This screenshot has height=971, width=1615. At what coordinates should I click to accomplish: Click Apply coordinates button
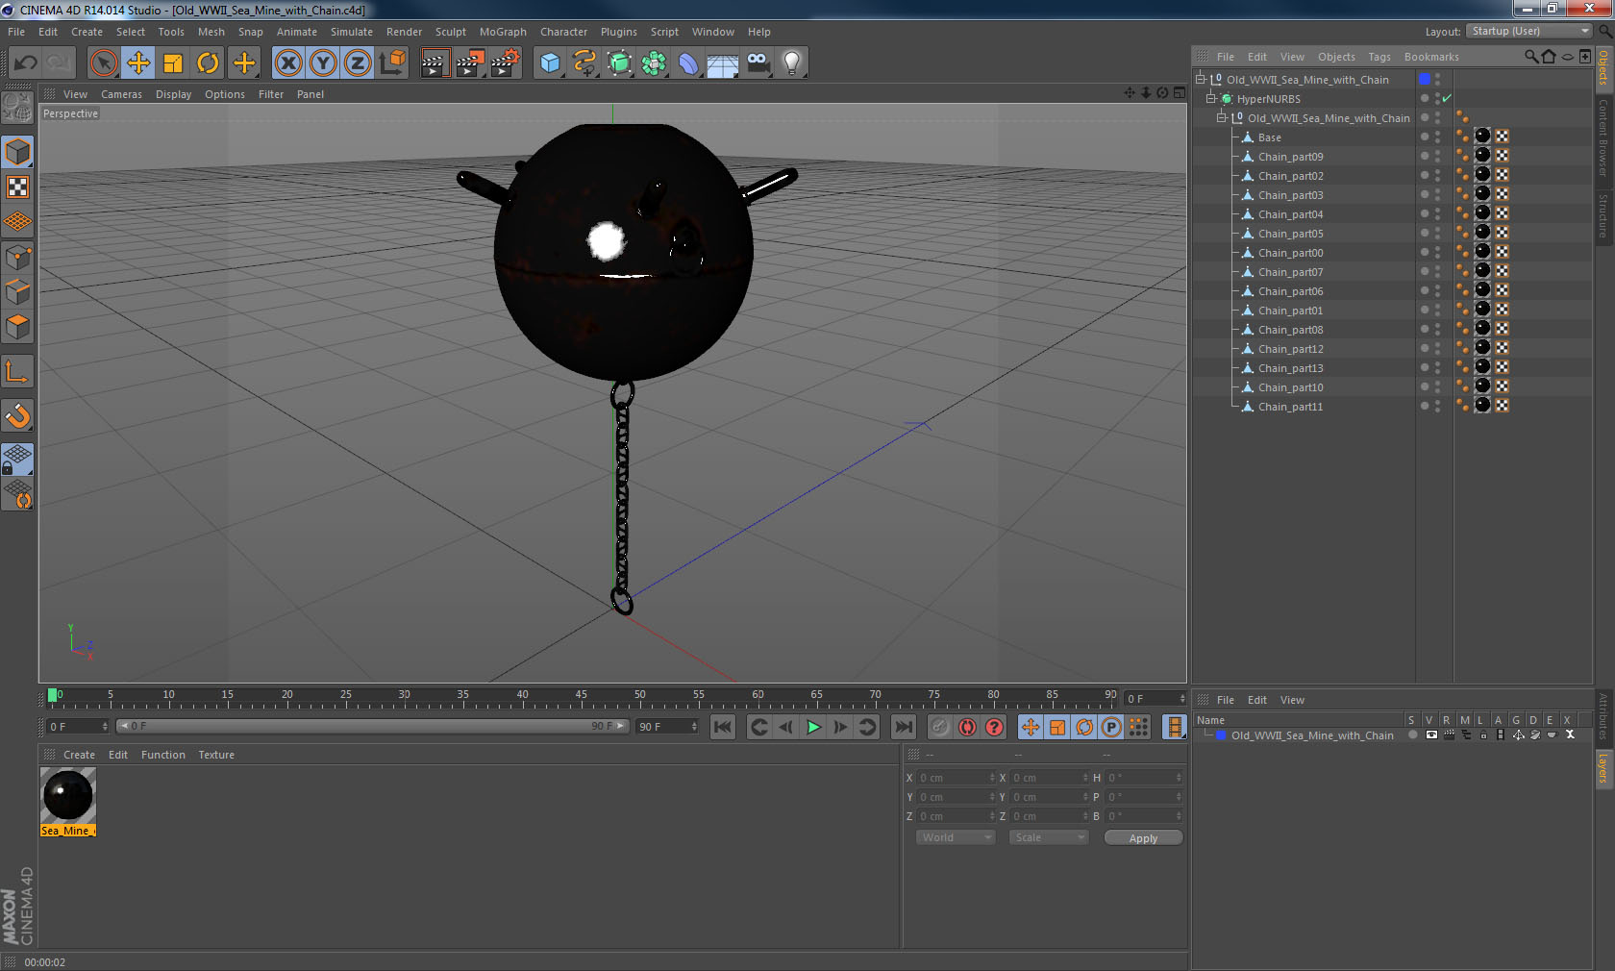click(x=1143, y=838)
